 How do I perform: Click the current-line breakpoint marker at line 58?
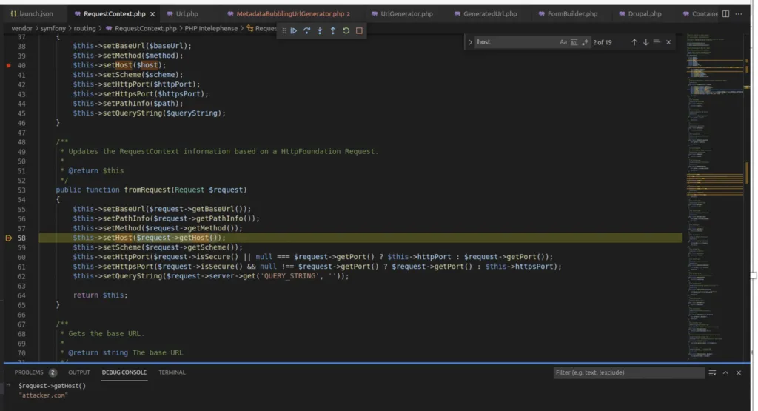(x=8, y=238)
